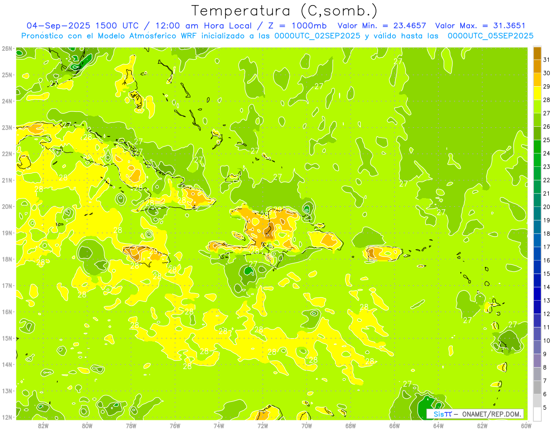Click the 62W longitude axis label
Image resolution: width=559 pixels, height=432 pixels.
(482, 425)
